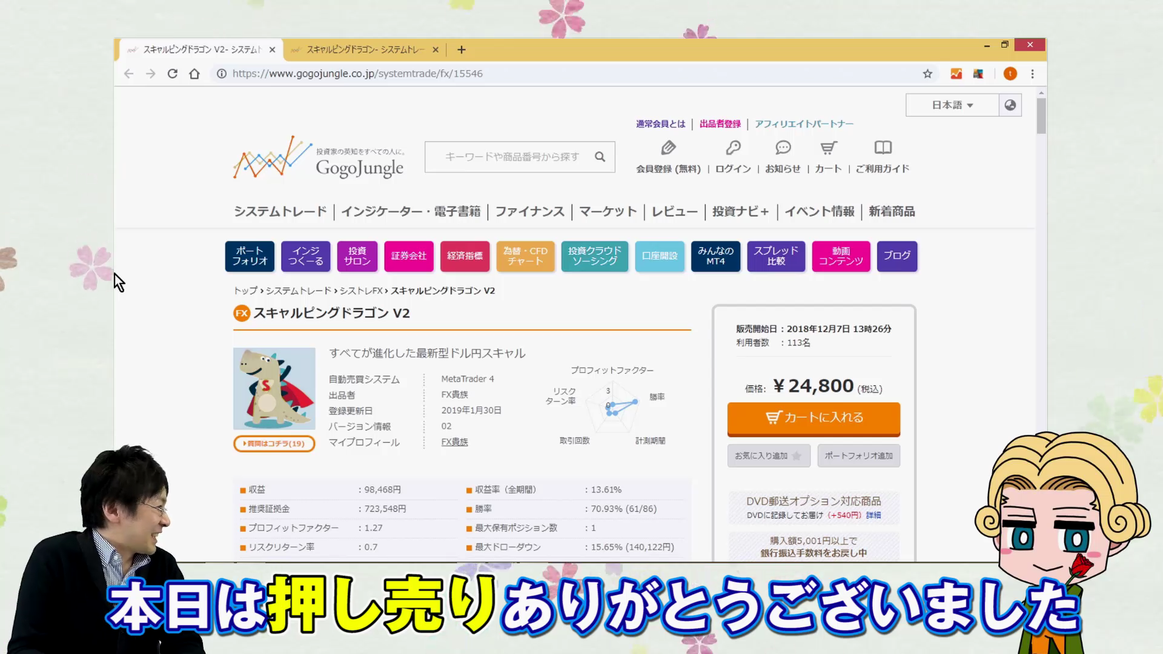This screenshot has width=1163, height=654.
Task: Click ポートフォリオ追加 button
Action: (858, 456)
